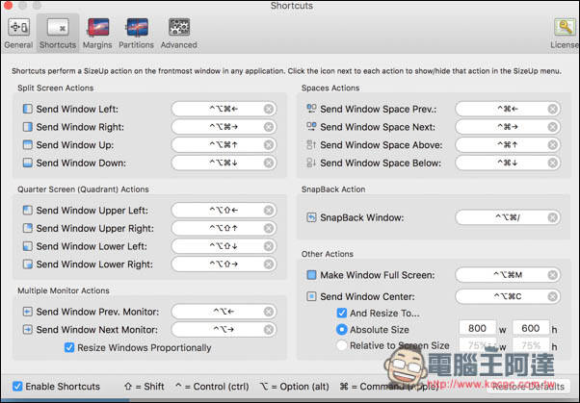Toggle the Send Window Center icon

tap(311, 296)
